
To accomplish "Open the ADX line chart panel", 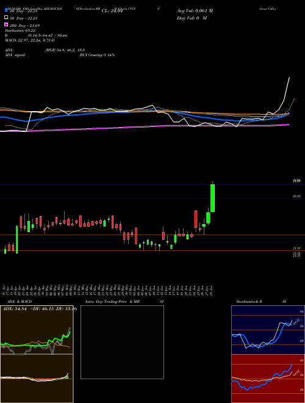I will pyautogui.click(x=37, y=330).
